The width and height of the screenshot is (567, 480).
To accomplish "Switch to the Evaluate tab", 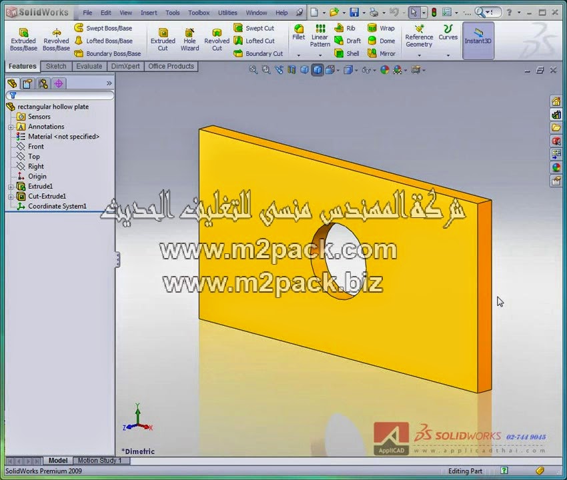I will [x=89, y=66].
